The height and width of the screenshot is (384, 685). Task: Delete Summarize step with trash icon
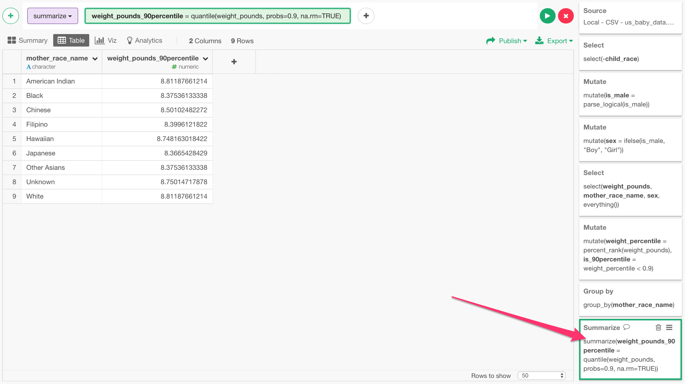[658, 328]
